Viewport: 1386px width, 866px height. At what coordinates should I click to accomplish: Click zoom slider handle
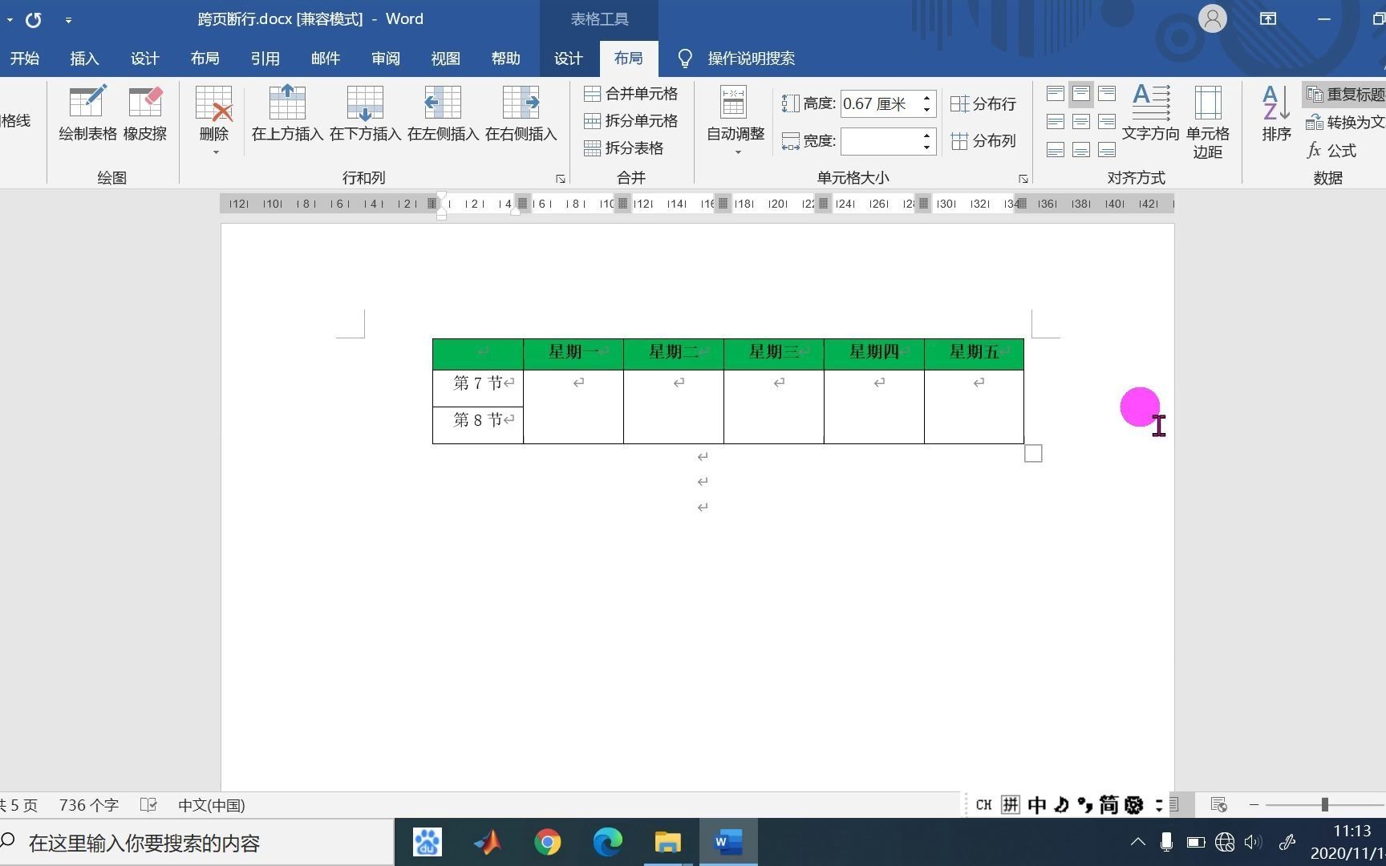click(x=1325, y=804)
